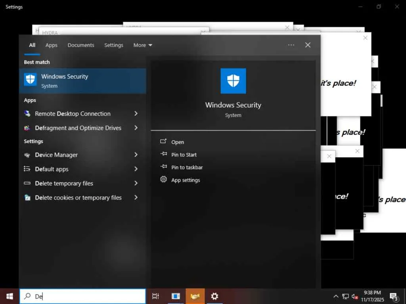The image size is (406, 304).
Task: Click the pin icon beside Pin to taskbar
Action: pyautogui.click(x=163, y=167)
